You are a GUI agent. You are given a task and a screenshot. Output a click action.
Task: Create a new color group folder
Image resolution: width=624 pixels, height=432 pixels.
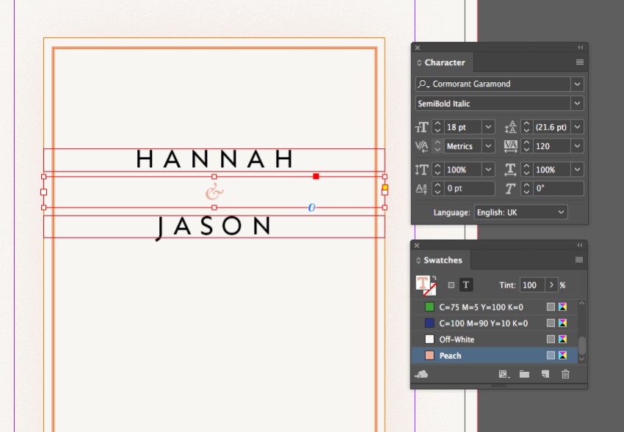(x=524, y=374)
